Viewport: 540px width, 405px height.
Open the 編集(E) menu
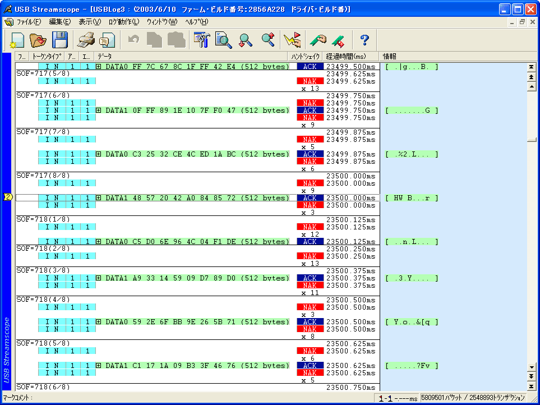tap(60, 22)
